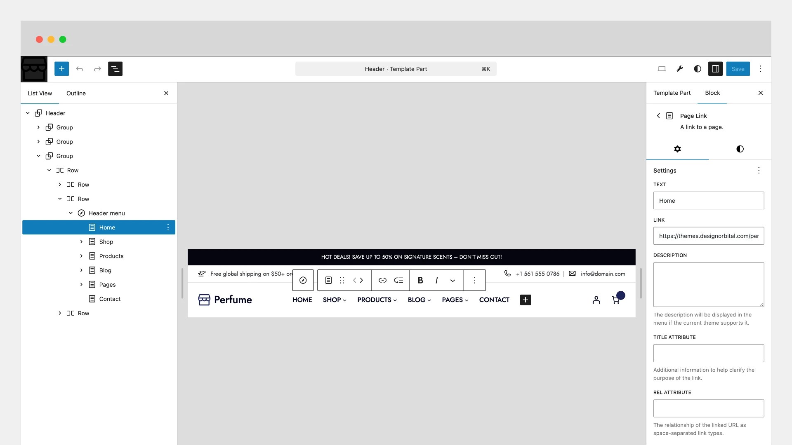This screenshot has width=792, height=445.
Task: Click the add submenu icon in toolbar
Action: click(x=398, y=280)
